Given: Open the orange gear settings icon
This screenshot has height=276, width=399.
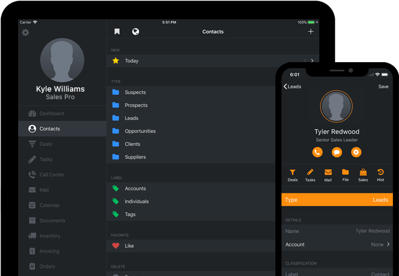Looking at the screenshot, I should (x=356, y=152).
